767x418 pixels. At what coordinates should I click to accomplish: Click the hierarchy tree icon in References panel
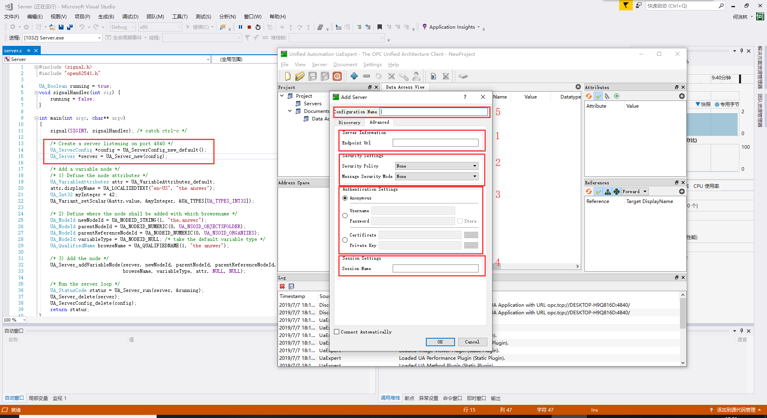pos(608,191)
